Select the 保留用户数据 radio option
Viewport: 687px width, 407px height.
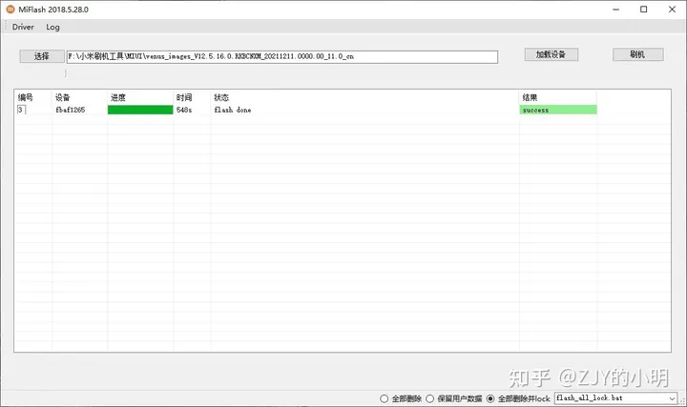[x=430, y=397]
